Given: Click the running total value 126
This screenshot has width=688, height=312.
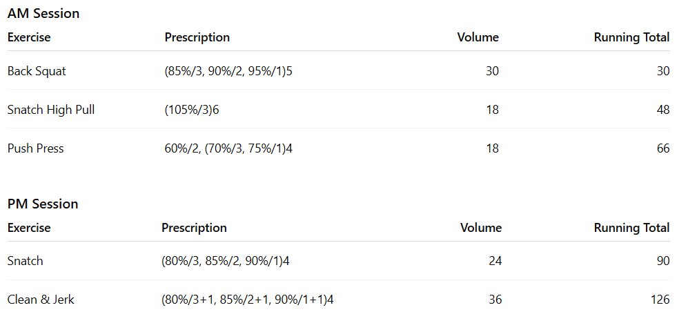Looking at the screenshot, I should [x=660, y=300].
